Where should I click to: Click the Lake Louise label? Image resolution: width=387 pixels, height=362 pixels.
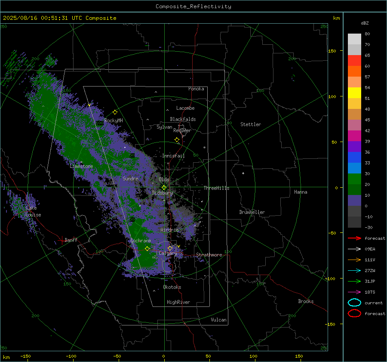[33, 211]
